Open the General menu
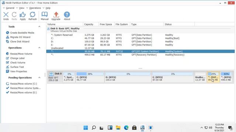This screenshot has width=236, height=132. (10, 8)
